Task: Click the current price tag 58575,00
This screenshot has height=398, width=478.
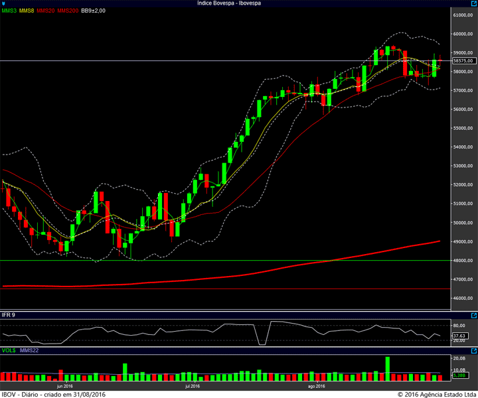Action: click(x=463, y=61)
